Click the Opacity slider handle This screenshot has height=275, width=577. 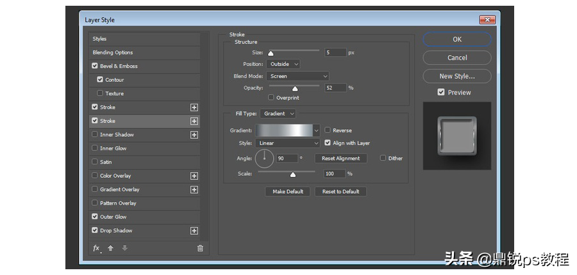295,89
